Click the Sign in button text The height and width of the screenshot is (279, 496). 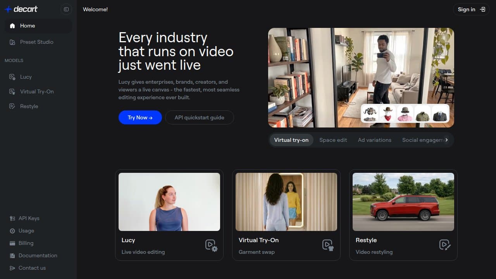point(467,9)
